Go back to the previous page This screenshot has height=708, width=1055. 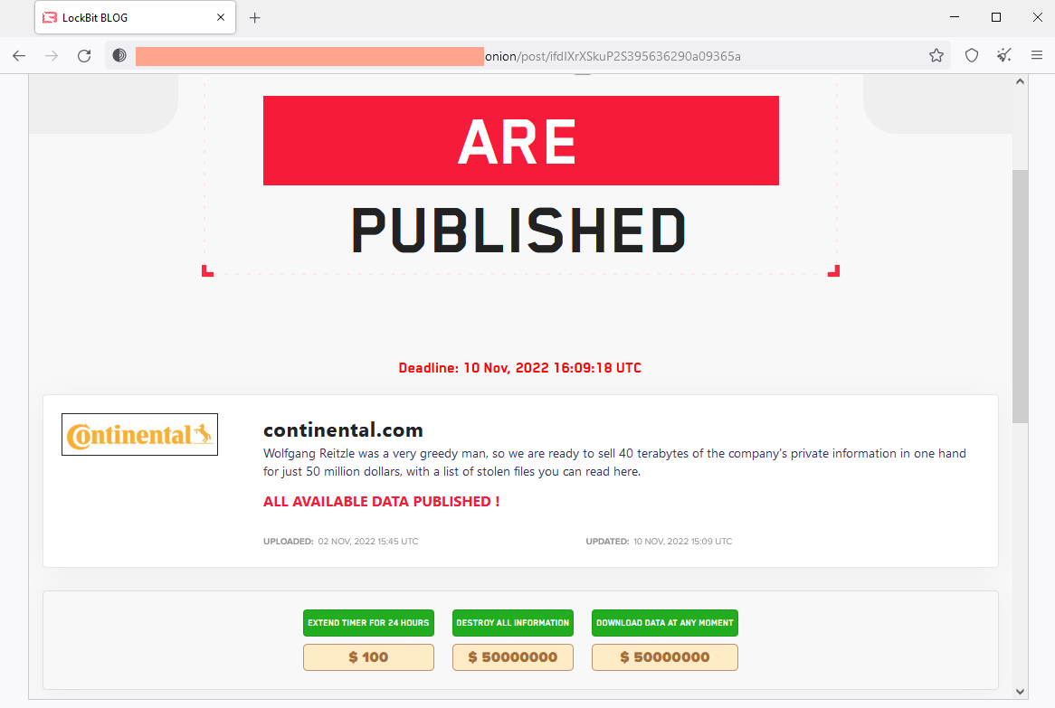[x=19, y=56]
